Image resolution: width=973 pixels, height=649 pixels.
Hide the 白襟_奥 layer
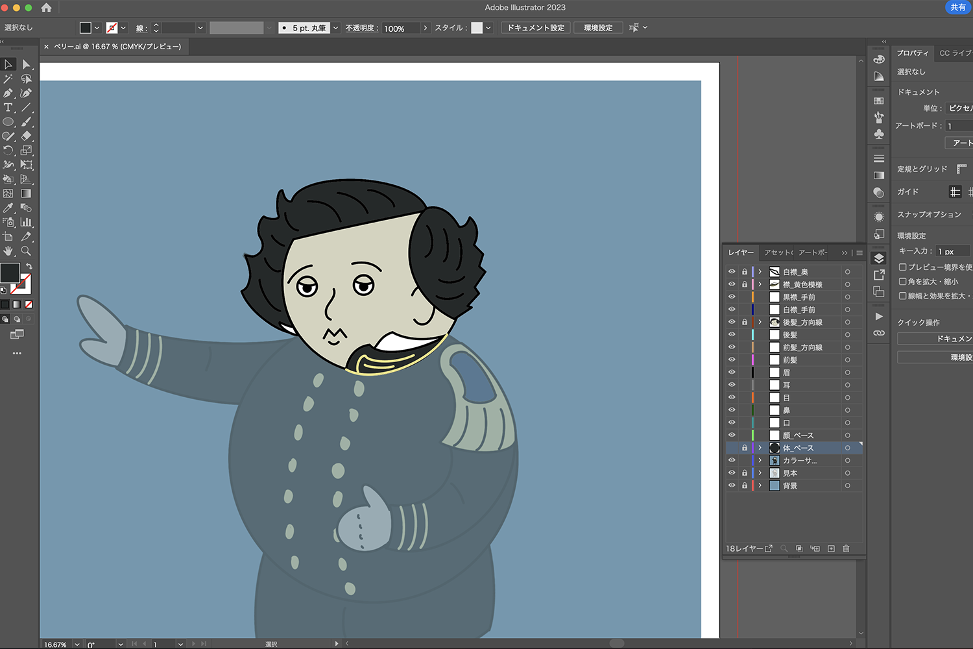732,272
